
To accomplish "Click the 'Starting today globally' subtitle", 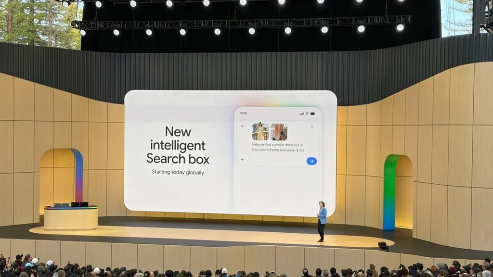I will coord(178,172).
